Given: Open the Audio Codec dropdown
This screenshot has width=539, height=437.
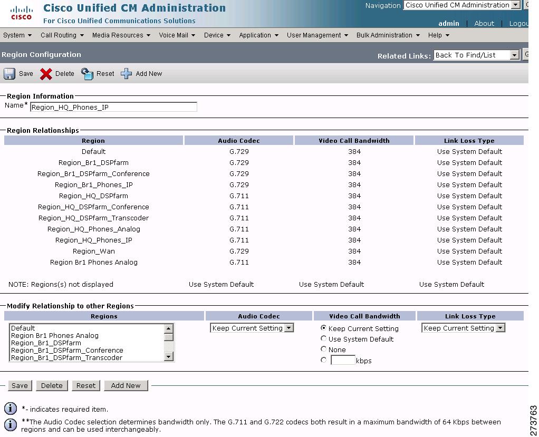Looking at the screenshot, I should [252, 328].
